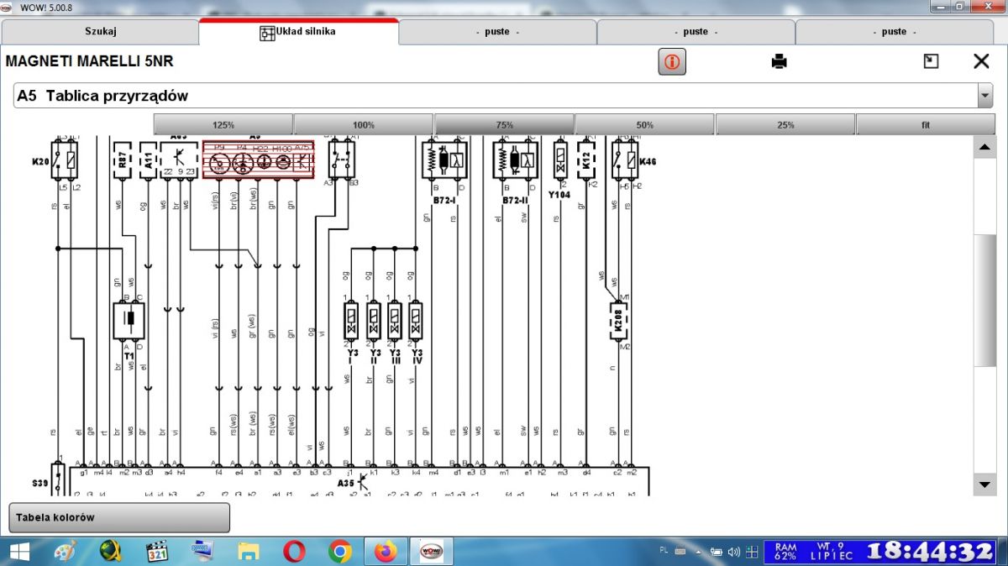Select the K46 relay component
This screenshot has width=1008, height=566.
point(626,159)
